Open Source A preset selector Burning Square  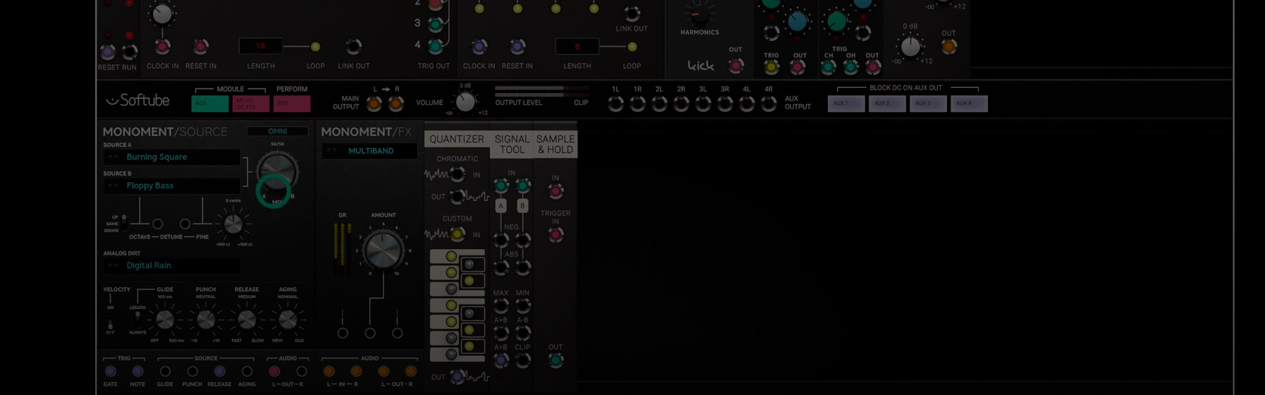pos(171,157)
